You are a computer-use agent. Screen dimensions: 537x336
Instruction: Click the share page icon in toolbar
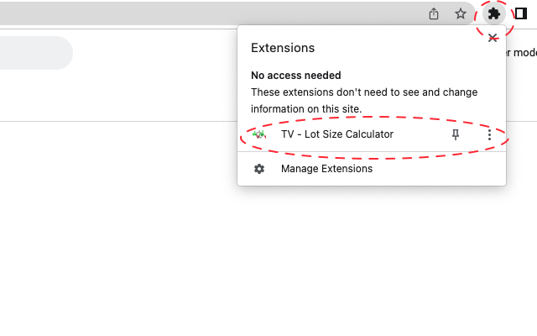[x=434, y=13]
